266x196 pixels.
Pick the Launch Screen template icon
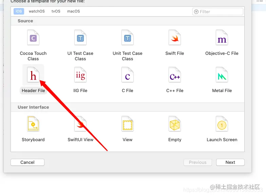pyautogui.click(x=222, y=124)
